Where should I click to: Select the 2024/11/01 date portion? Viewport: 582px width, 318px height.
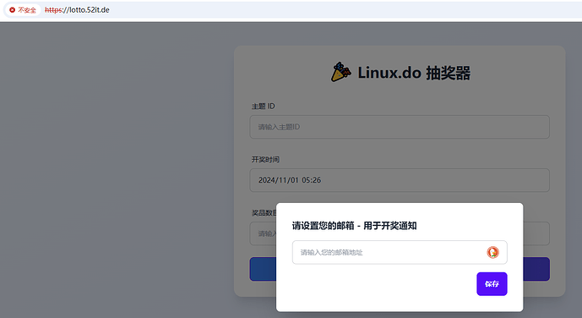point(279,180)
